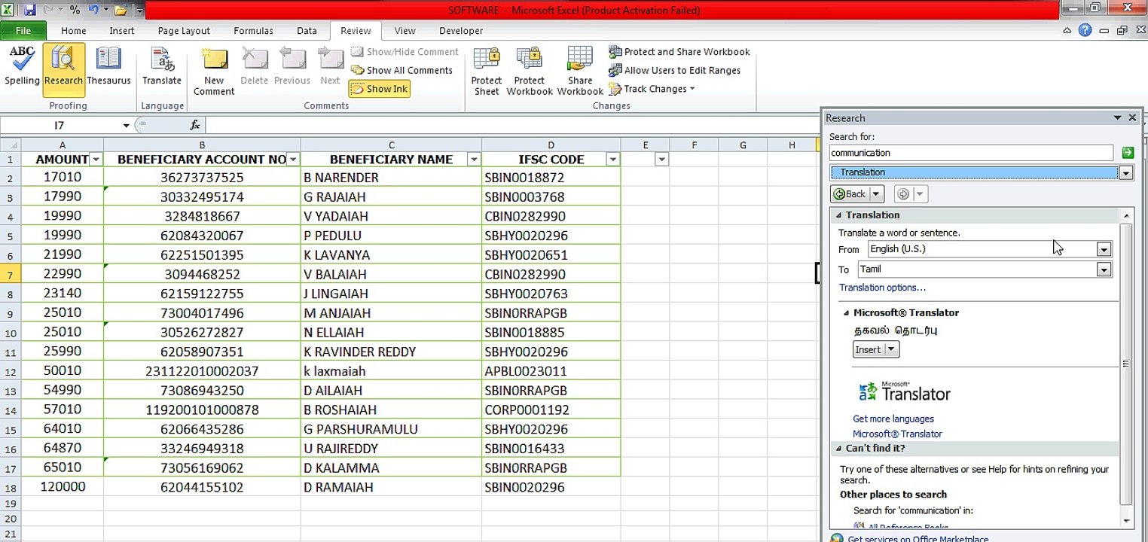This screenshot has width=1148, height=542.
Task: Save the workbook from Quick Access Toolbar
Action: pyautogui.click(x=30, y=10)
